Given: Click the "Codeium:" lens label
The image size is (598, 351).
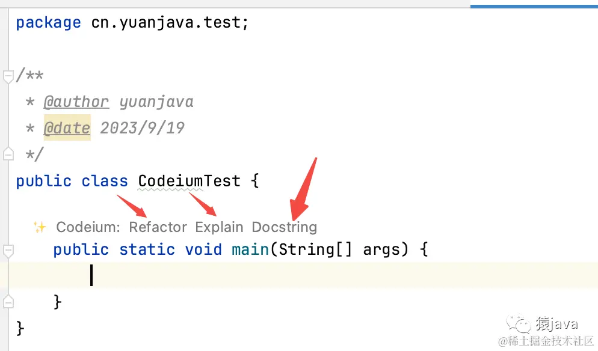Looking at the screenshot, I should [88, 227].
